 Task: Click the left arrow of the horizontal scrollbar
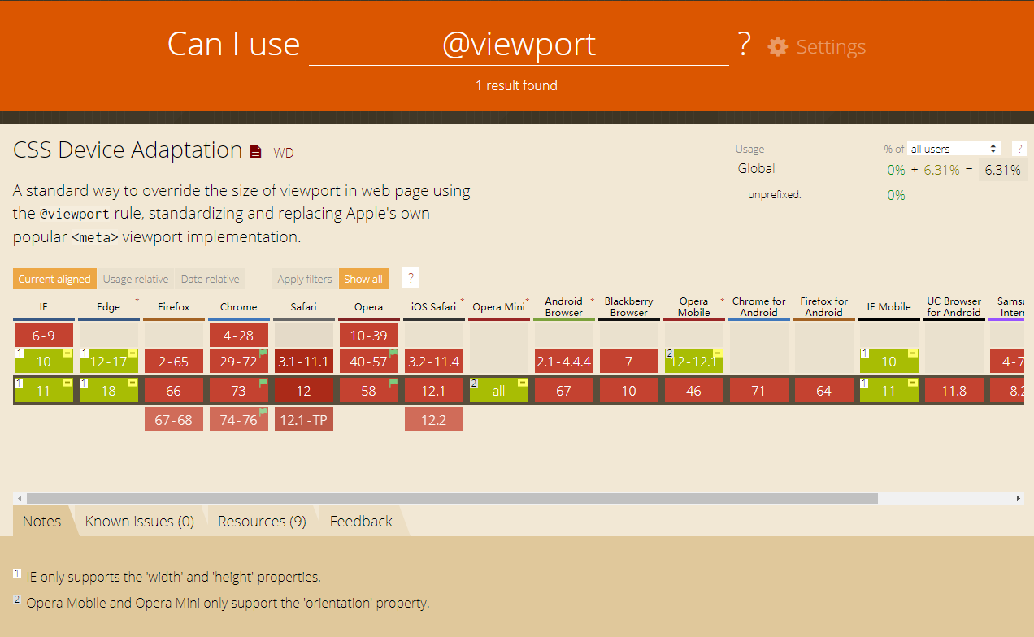tap(19, 498)
